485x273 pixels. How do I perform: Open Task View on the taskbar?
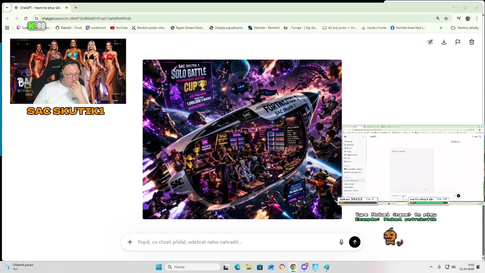pos(226,267)
